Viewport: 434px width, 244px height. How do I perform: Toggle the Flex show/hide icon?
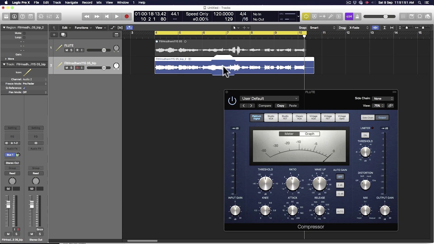pyautogui.click(x=120, y=27)
